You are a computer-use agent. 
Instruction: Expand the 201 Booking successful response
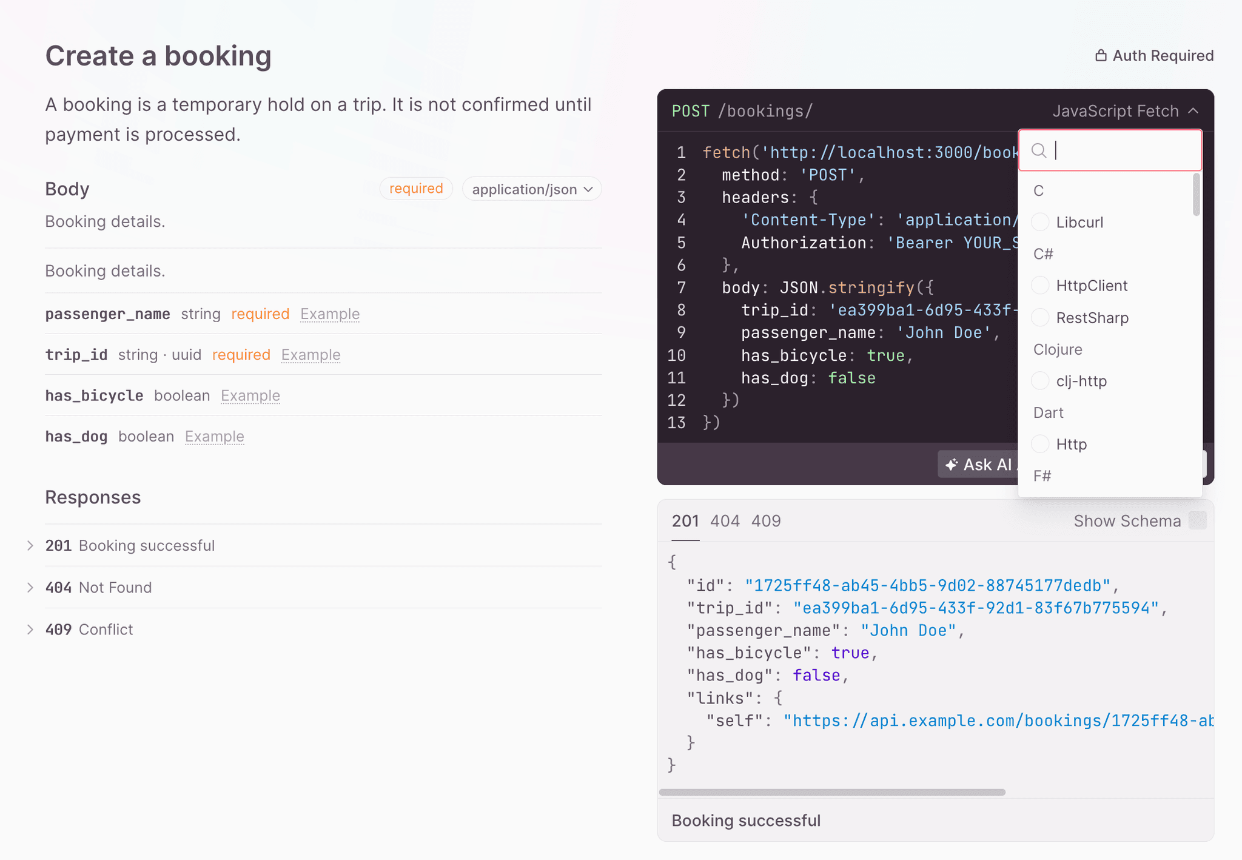tap(30, 545)
